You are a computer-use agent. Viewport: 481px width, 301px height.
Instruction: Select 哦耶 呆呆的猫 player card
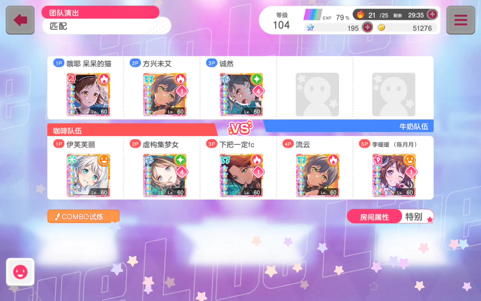tap(88, 94)
